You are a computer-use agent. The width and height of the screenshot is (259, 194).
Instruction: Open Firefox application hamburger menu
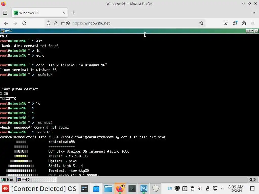click(253, 23)
